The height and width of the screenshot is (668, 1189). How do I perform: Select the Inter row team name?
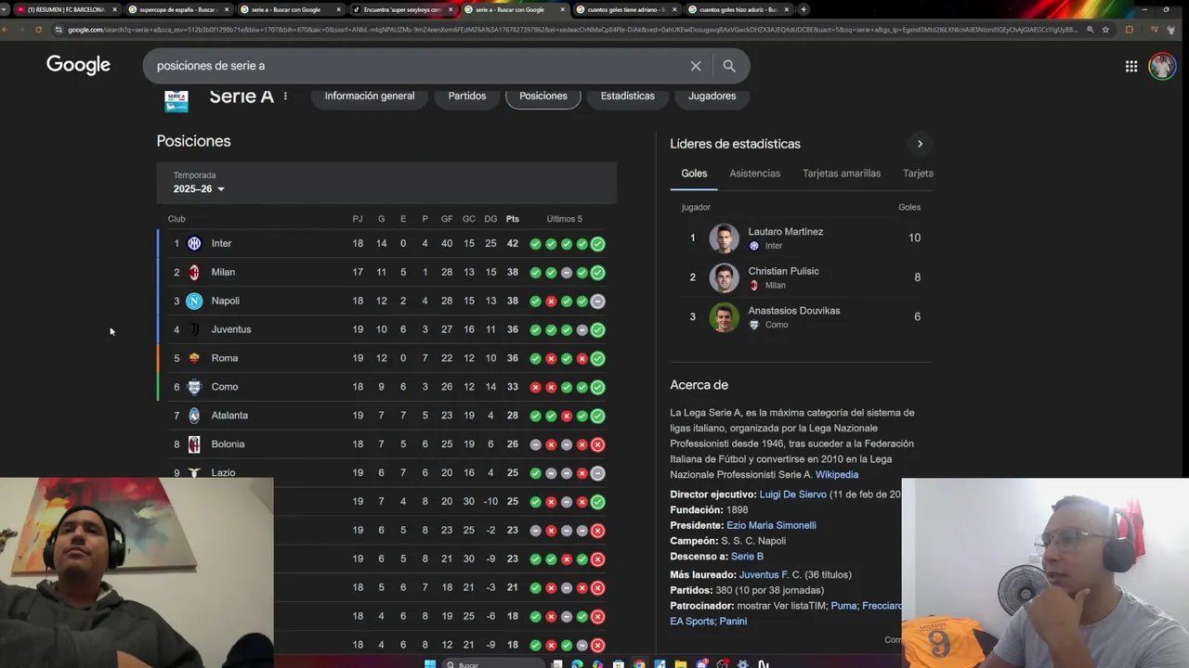[221, 244]
